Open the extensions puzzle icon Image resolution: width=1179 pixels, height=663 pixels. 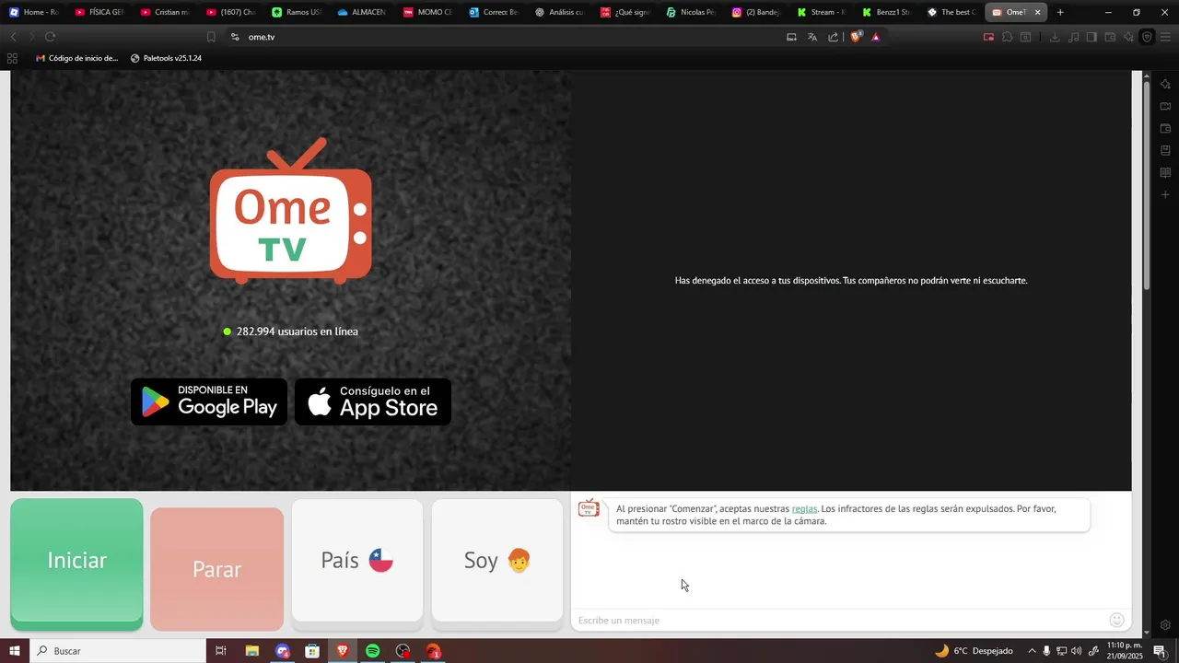(x=1007, y=37)
